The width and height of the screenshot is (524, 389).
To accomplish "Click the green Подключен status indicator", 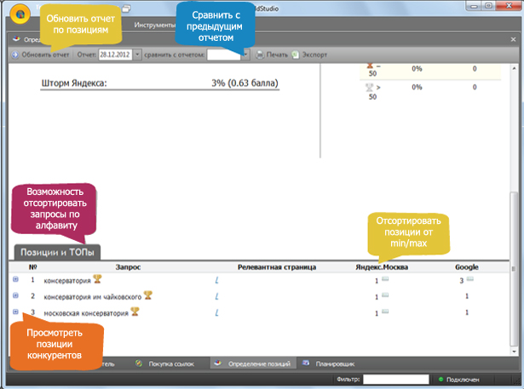I will [441, 380].
